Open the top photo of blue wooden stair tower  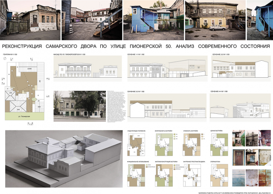154,20
